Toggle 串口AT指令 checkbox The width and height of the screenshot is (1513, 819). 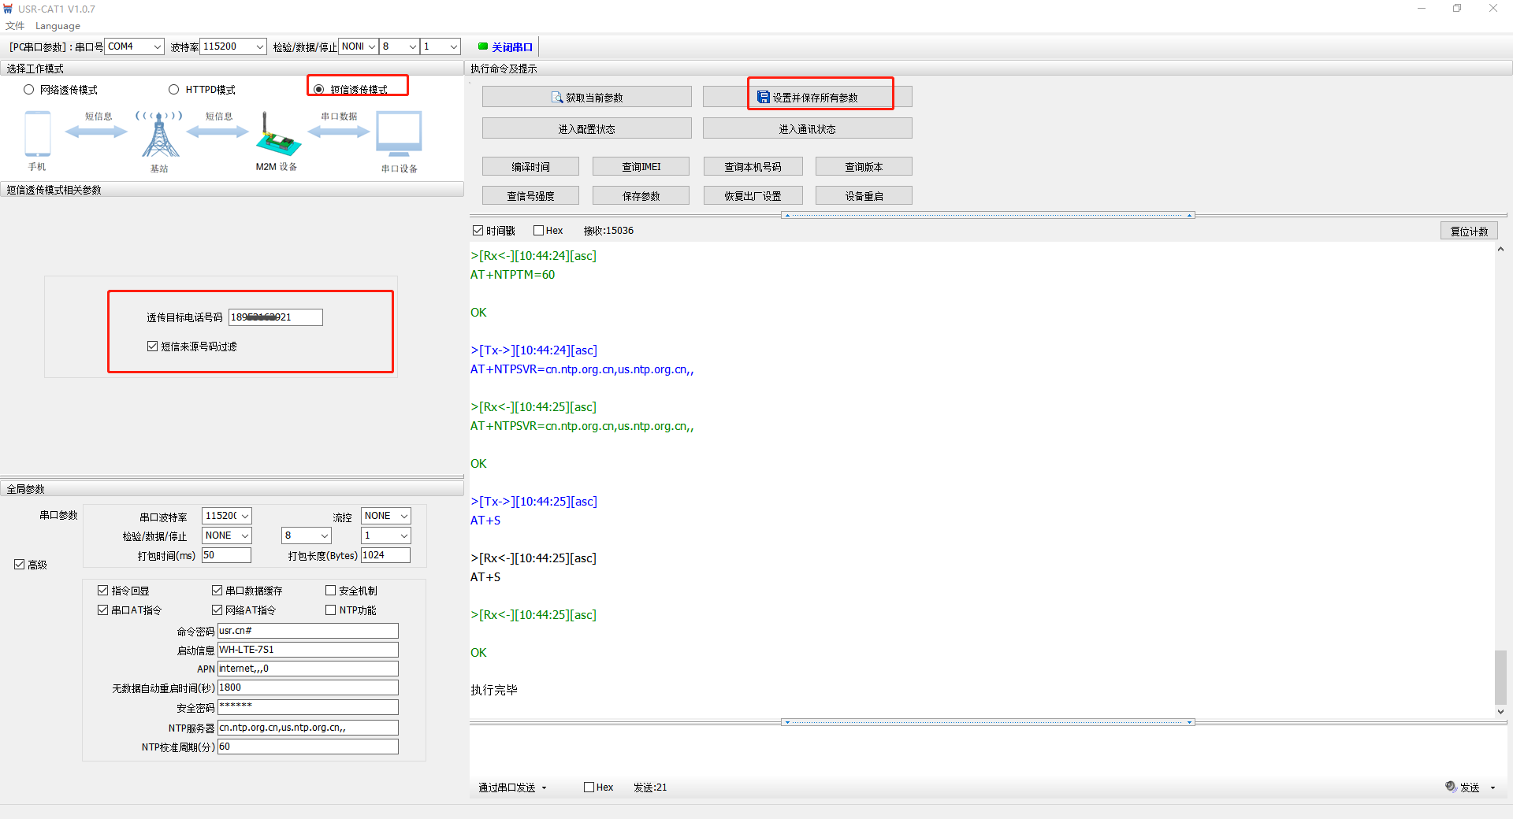point(102,610)
